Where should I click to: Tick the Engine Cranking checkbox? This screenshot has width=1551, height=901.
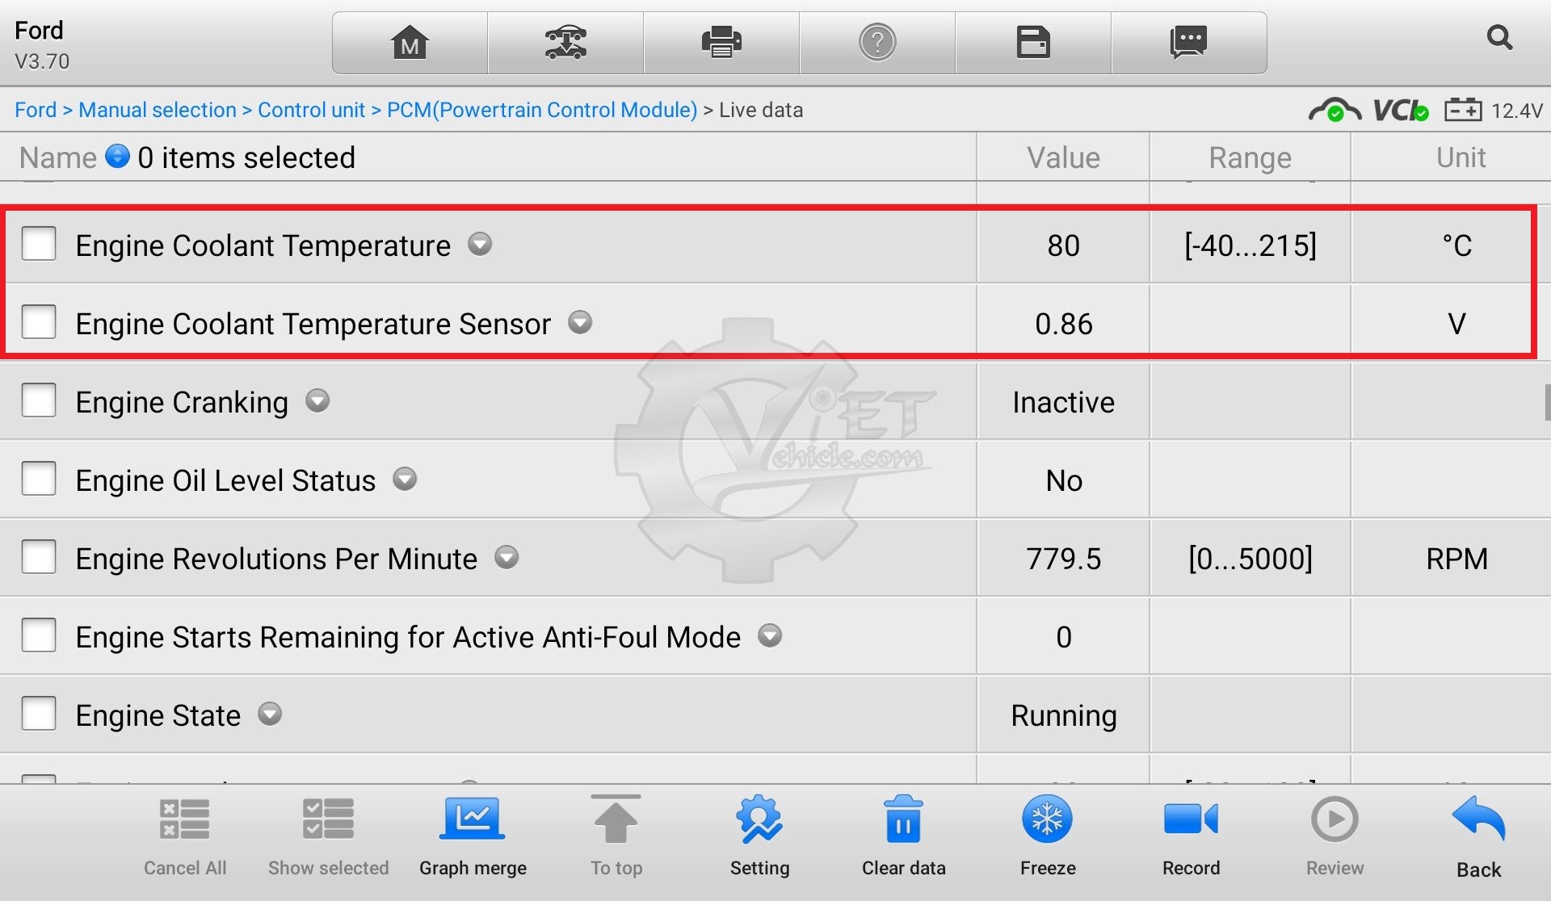point(39,400)
